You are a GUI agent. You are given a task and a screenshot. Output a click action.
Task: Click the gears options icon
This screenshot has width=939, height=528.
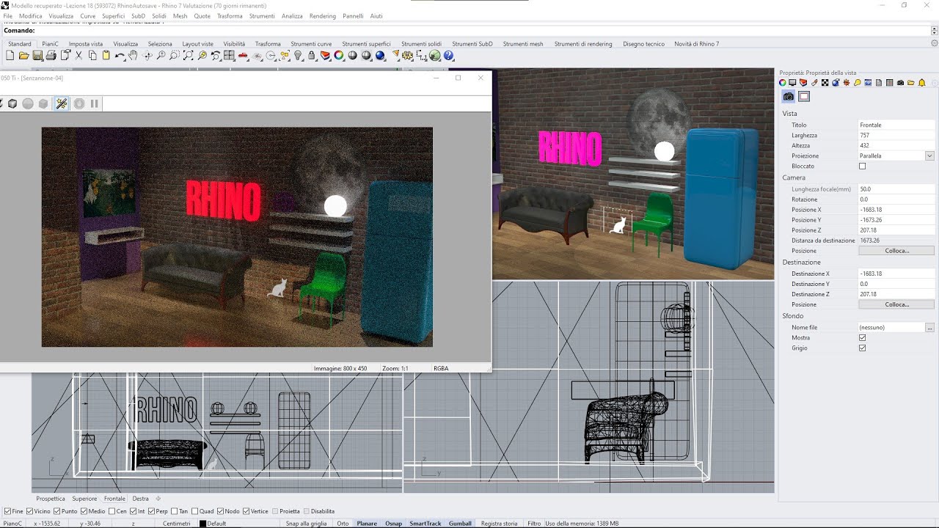pyautogui.click(x=406, y=55)
